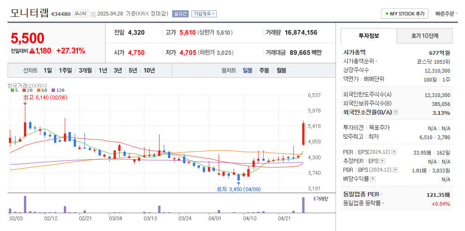Click arrow icon beside 시가총액순위

[x=377, y=61]
